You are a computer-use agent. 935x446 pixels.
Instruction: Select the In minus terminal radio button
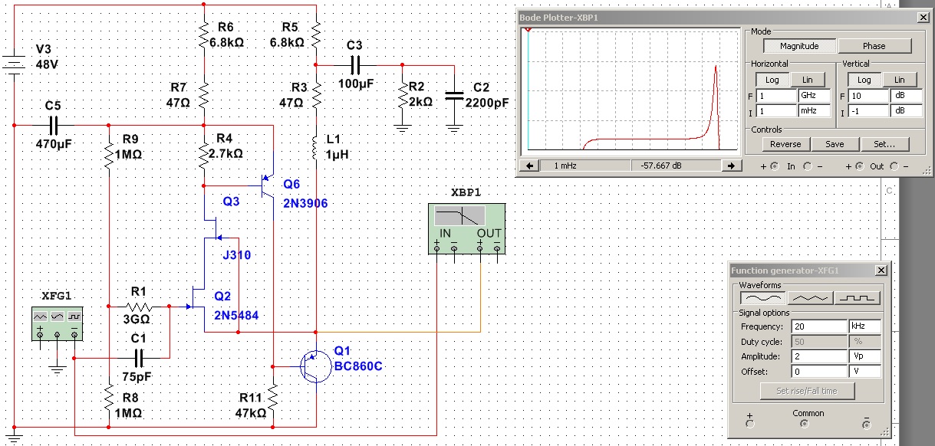click(x=808, y=166)
